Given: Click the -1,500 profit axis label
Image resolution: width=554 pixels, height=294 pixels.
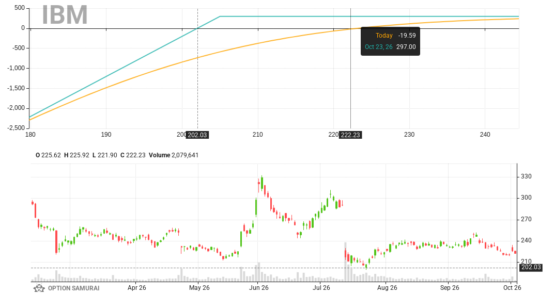Looking at the screenshot, I should [16, 88].
